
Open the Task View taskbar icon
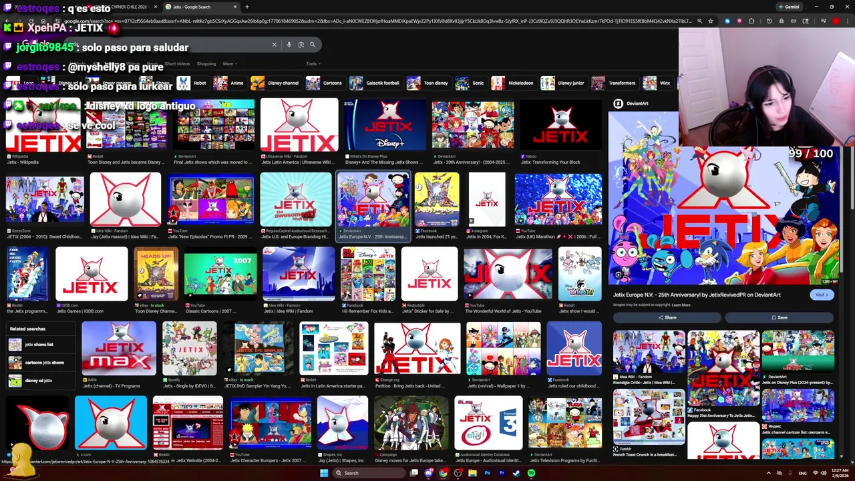(x=414, y=473)
